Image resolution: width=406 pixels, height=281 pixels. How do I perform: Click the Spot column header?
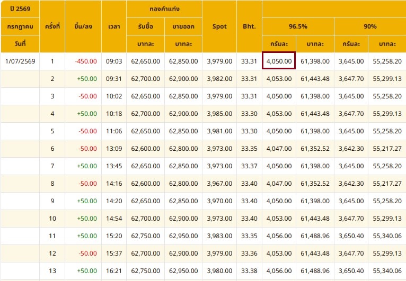[x=219, y=26]
